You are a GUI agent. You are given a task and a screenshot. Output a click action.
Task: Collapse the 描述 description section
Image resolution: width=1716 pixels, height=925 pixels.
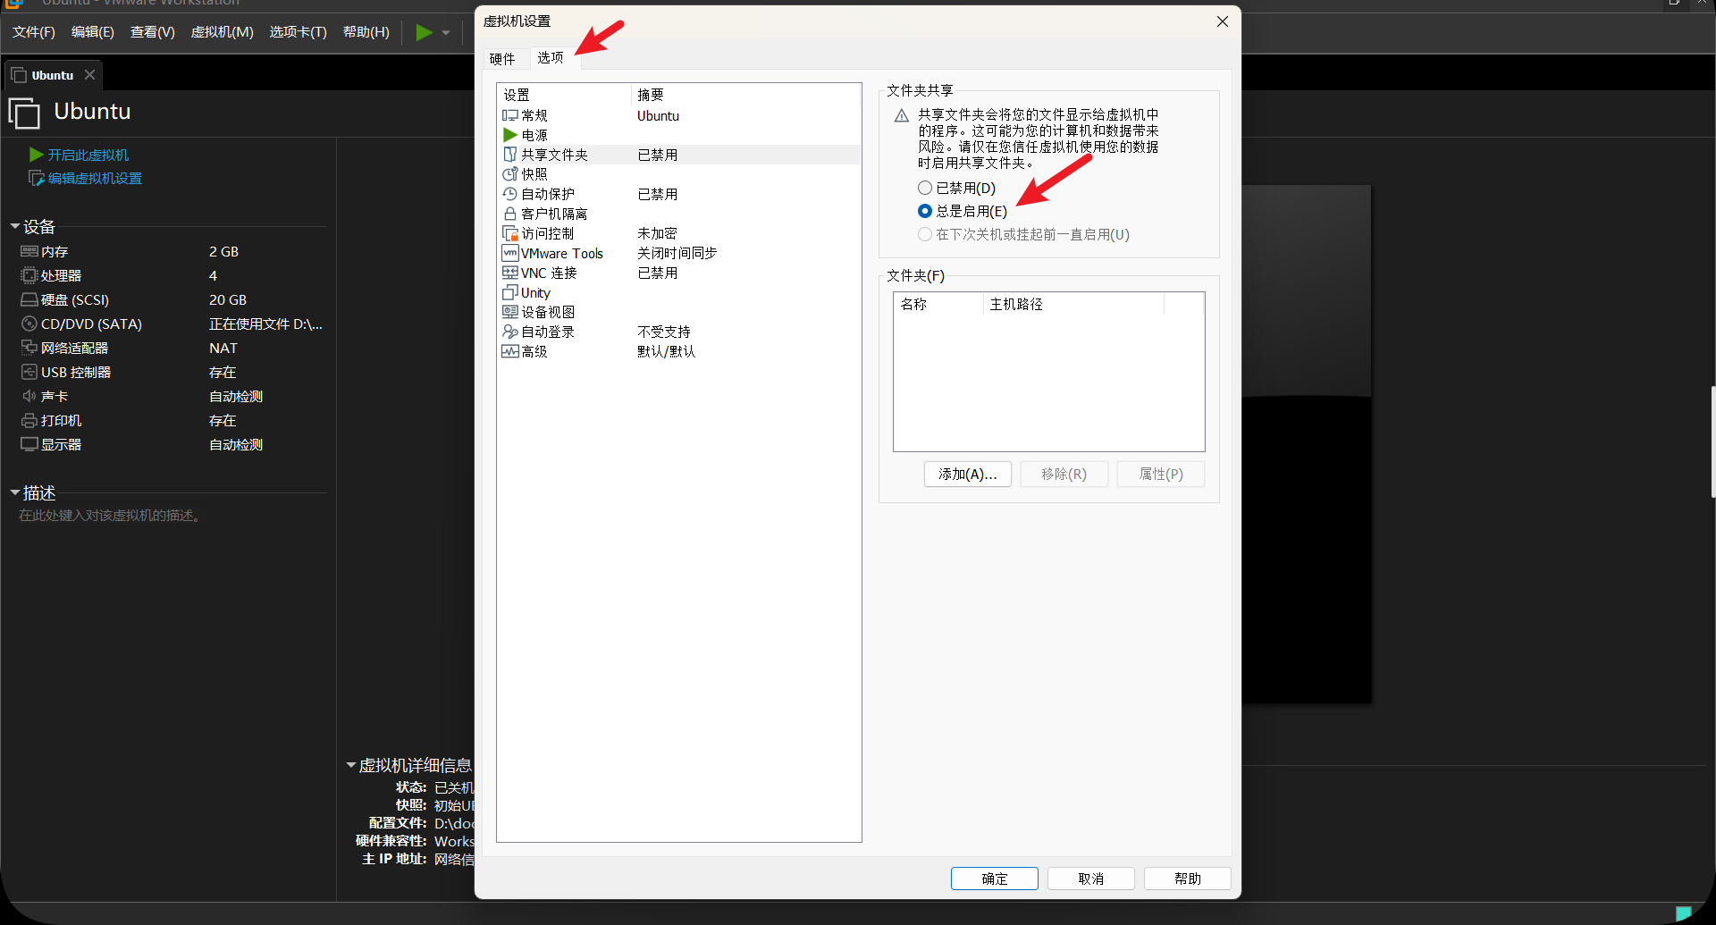[x=15, y=492]
